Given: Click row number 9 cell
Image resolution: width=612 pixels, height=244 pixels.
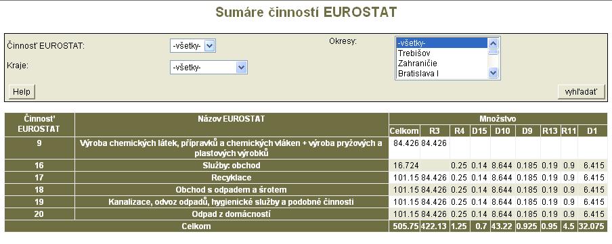Looking at the screenshot, I should pyautogui.click(x=39, y=148).
